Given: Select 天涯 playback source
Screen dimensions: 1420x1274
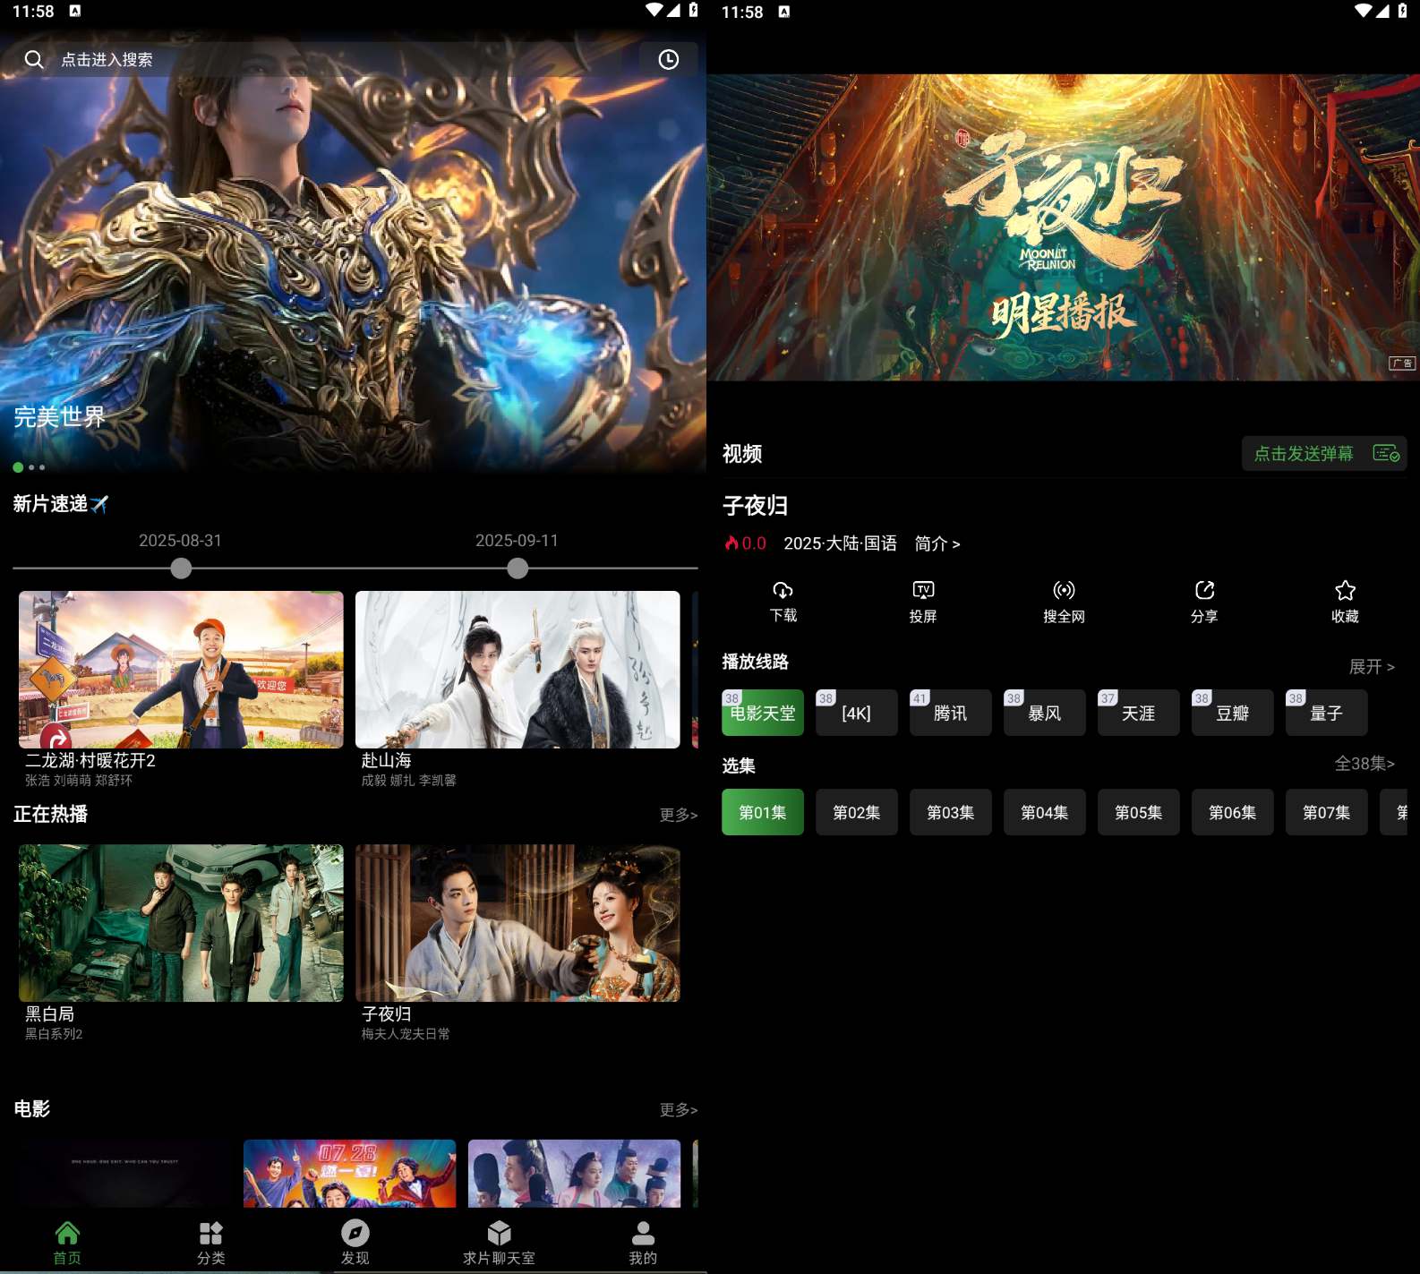Looking at the screenshot, I should tap(1139, 713).
